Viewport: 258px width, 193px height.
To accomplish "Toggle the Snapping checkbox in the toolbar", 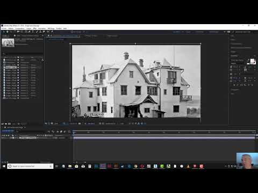I will [72, 32].
